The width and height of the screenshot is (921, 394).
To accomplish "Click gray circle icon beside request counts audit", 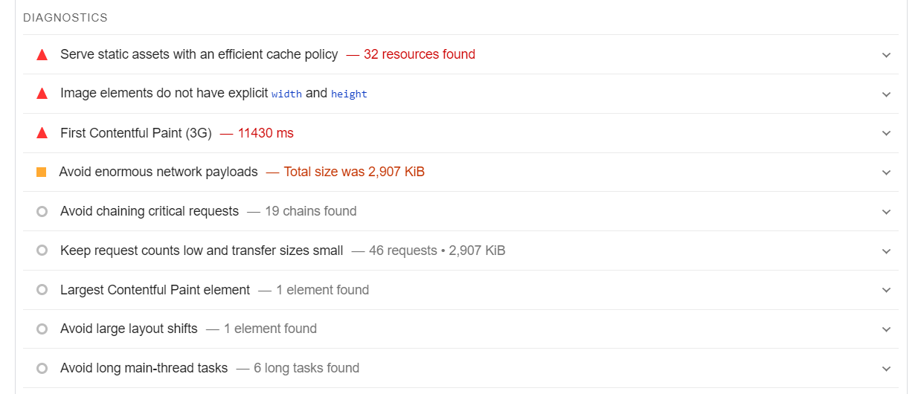I will (x=42, y=251).
